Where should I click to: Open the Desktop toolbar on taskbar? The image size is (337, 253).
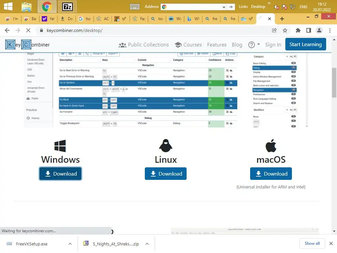(x=258, y=7)
